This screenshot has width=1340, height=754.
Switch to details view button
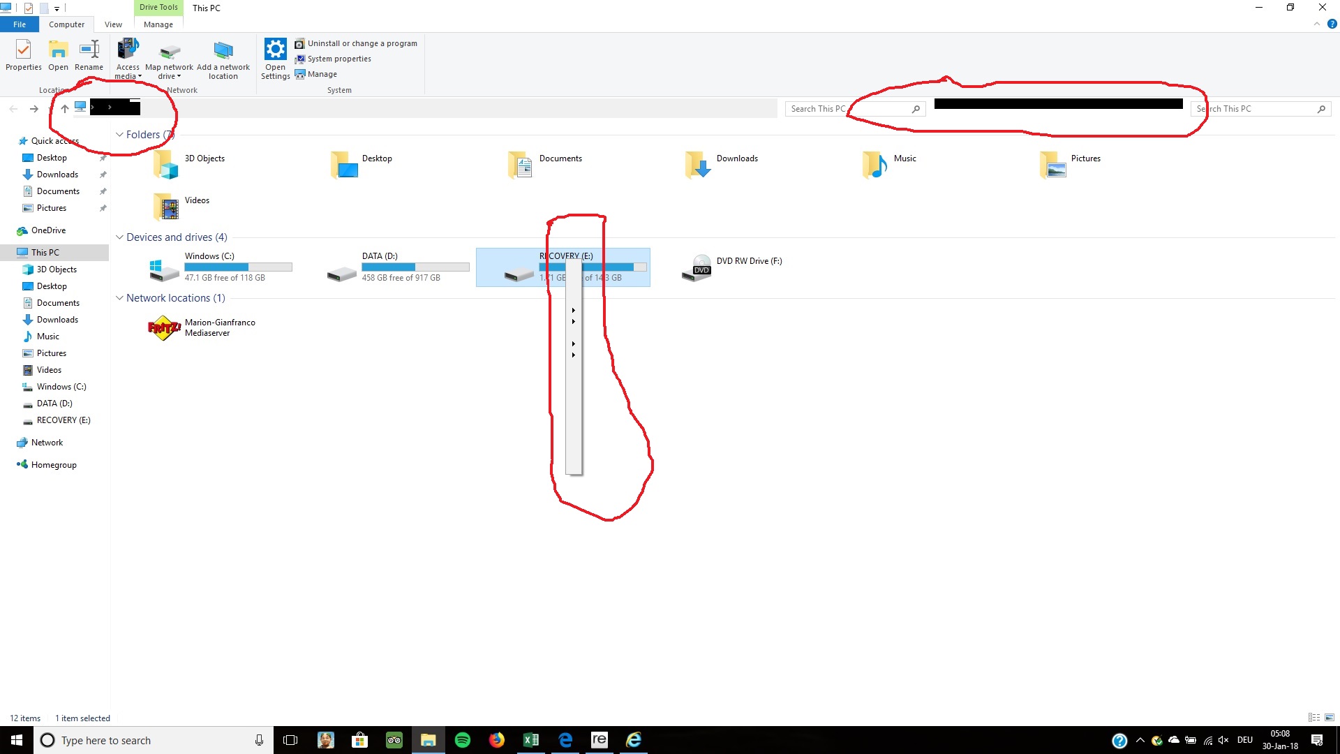tap(1314, 718)
